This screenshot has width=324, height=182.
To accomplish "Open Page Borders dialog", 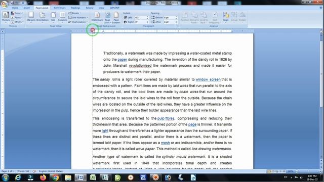I will (116, 18).
